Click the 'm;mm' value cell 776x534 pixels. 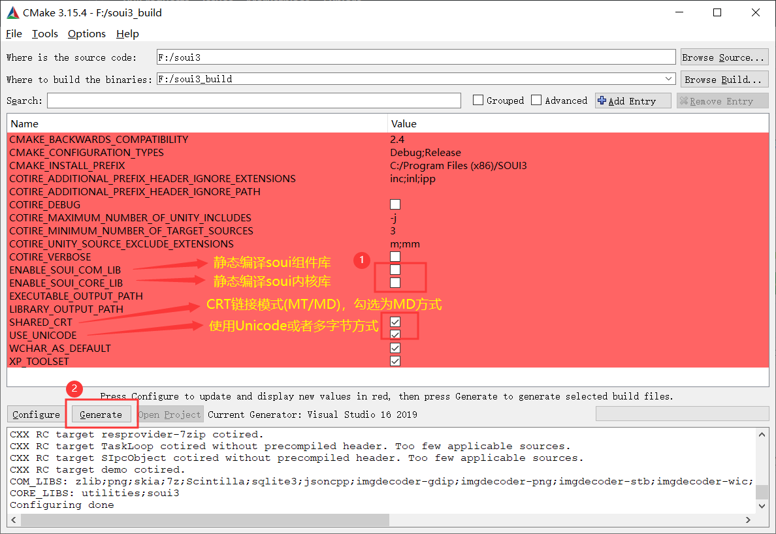pos(405,243)
